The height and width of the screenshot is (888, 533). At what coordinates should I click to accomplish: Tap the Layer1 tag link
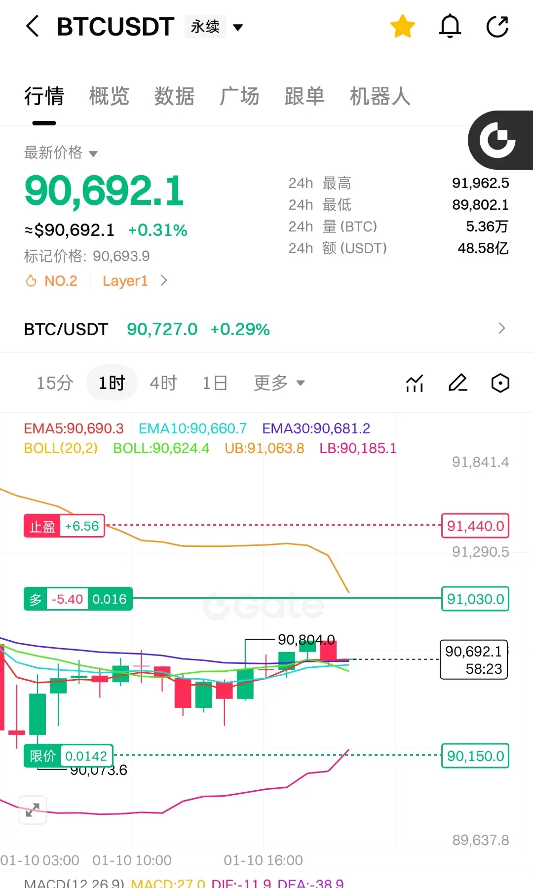point(125,281)
